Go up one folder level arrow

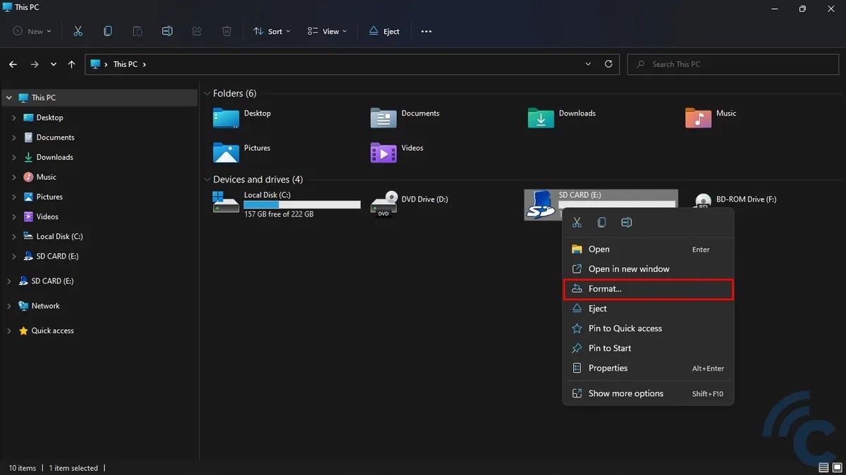point(71,64)
